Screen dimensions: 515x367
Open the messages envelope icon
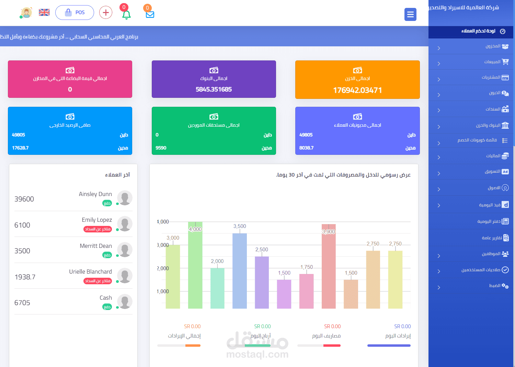pyautogui.click(x=150, y=14)
